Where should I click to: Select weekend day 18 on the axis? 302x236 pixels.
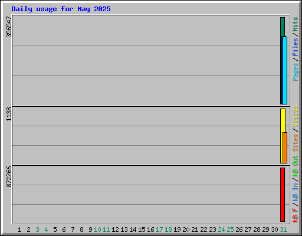(168, 230)
